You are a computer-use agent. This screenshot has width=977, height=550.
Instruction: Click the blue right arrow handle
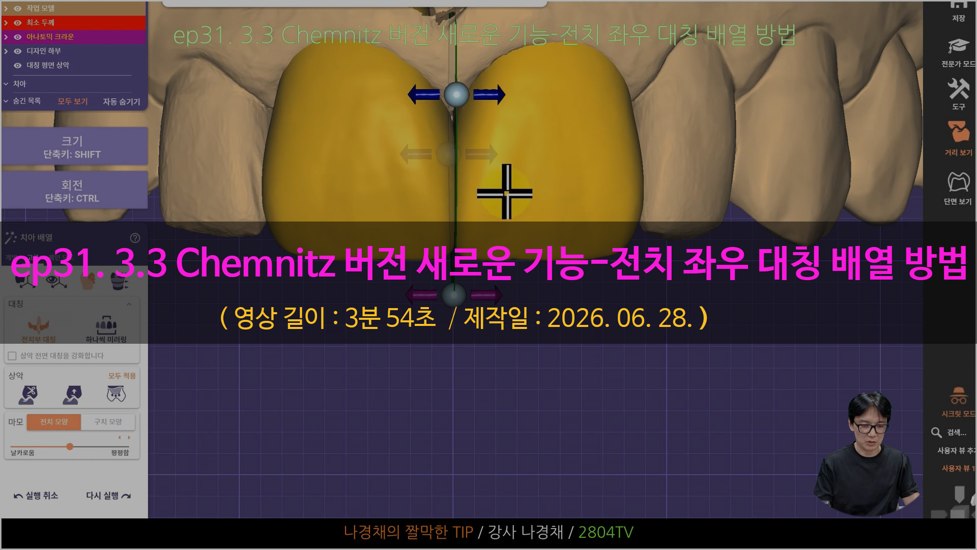pos(489,94)
